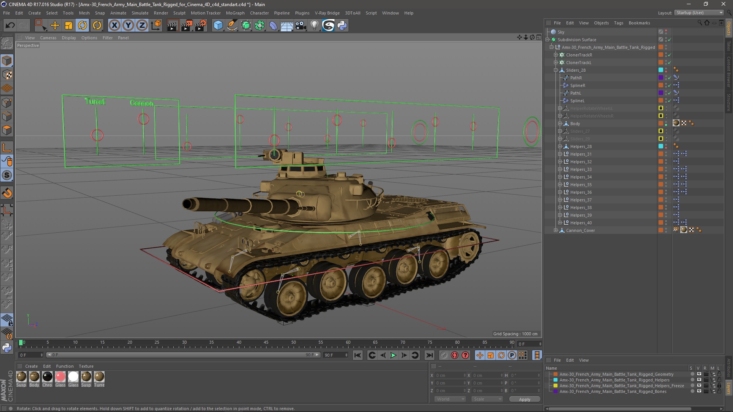Toggle the X axis lock
The height and width of the screenshot is (412, 733).
(x=114, y=26)
